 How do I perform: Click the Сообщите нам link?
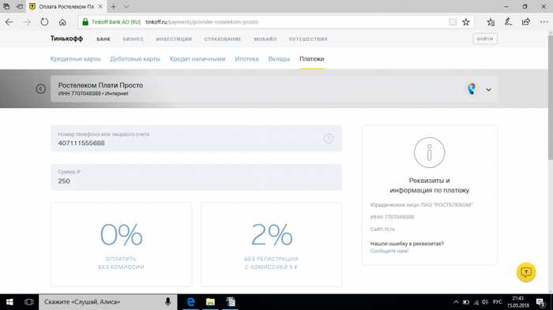click(389, 251)
